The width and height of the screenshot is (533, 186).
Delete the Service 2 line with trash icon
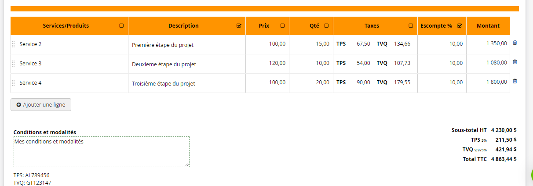[515, 43]
